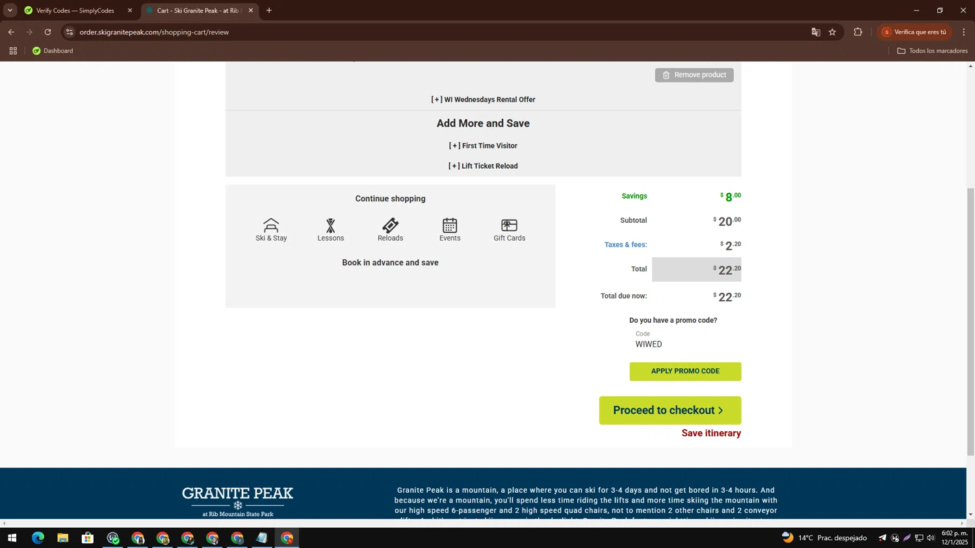Screen dimensions: 975x548
Task: Click Verifica que eres tú profile button
Action: click(915, 32)
